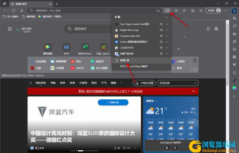Go to the home page icon
Viewport: 239px width, 153px height.
pyautogui.click(x=22, y=10)
